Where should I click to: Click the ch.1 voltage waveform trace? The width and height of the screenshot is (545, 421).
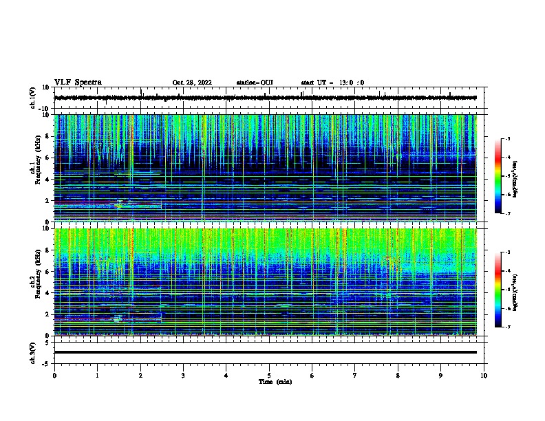point(265,98)
